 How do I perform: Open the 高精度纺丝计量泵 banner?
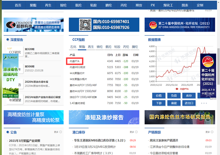point(33,117)
